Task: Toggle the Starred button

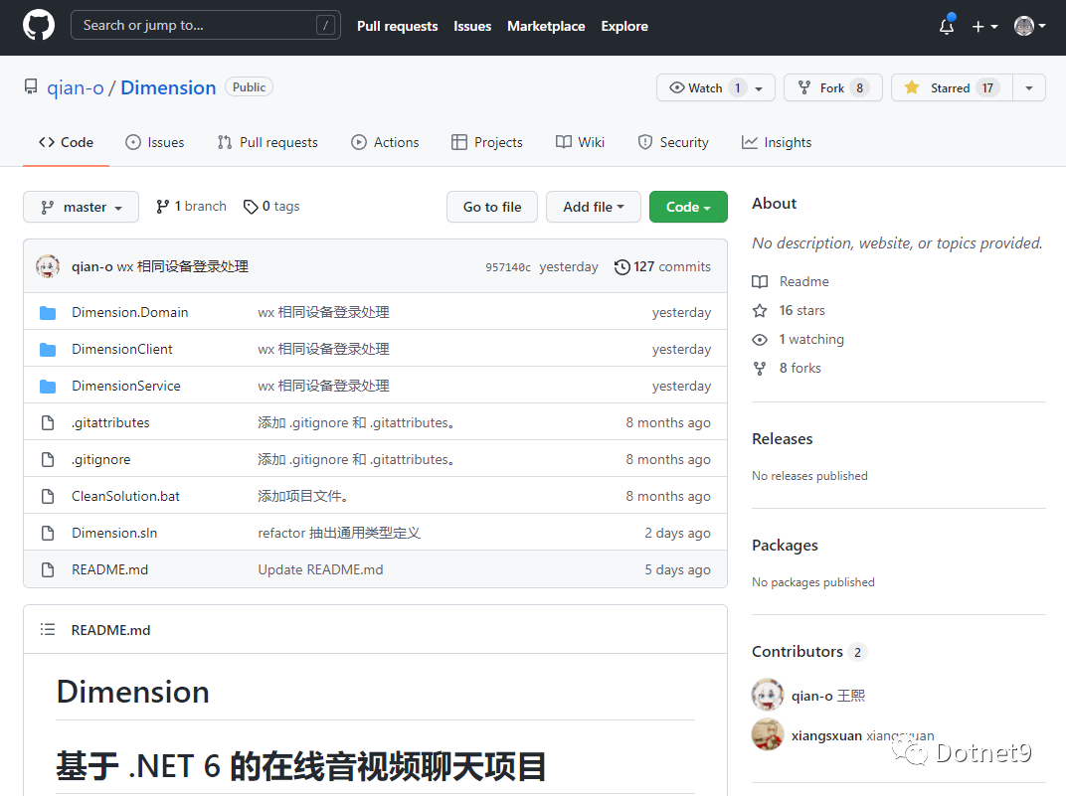Action: click(x=952, y=87)
